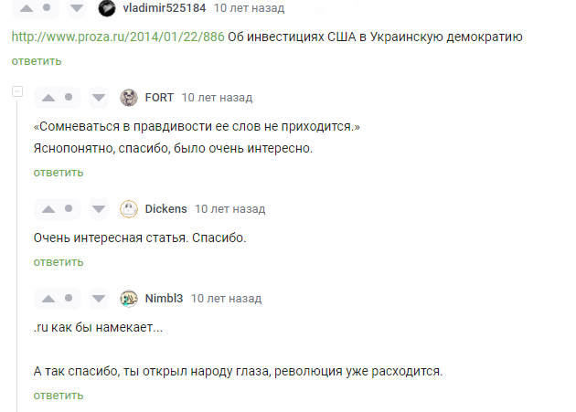Reply to Dickens' comment

tap(59, 262)
